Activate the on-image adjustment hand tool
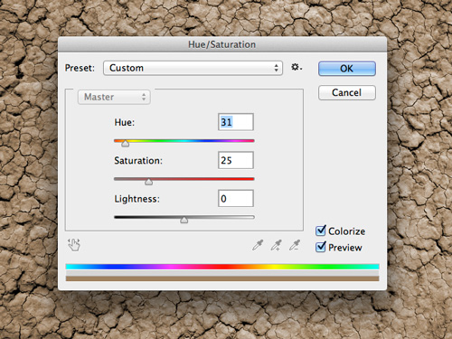Image resolution: width=452 pixels, height=339 pixels. [x=74, y=245]
